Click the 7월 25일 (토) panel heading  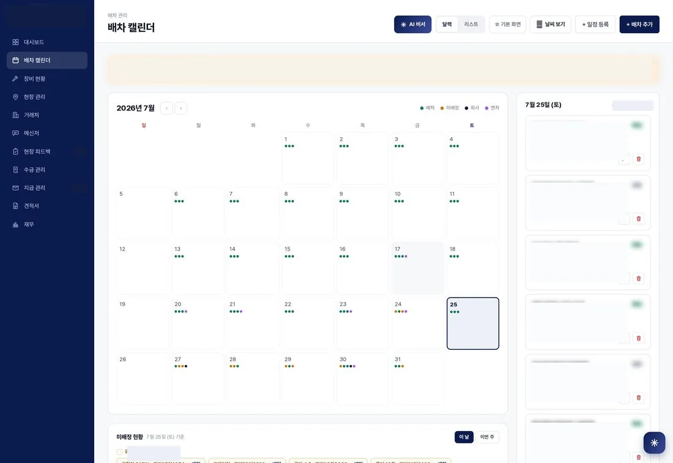[x=543, y=105]
